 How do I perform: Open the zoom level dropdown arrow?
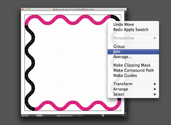[29, 116]
